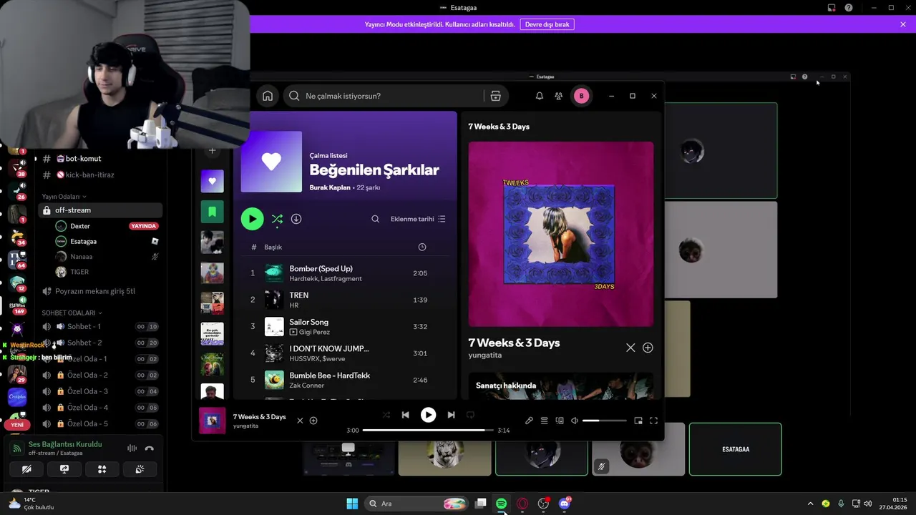Click 'Devre dışı bırak' in Discord streamer banner
The height and width of the screenshot is (515, 916).
547,24
